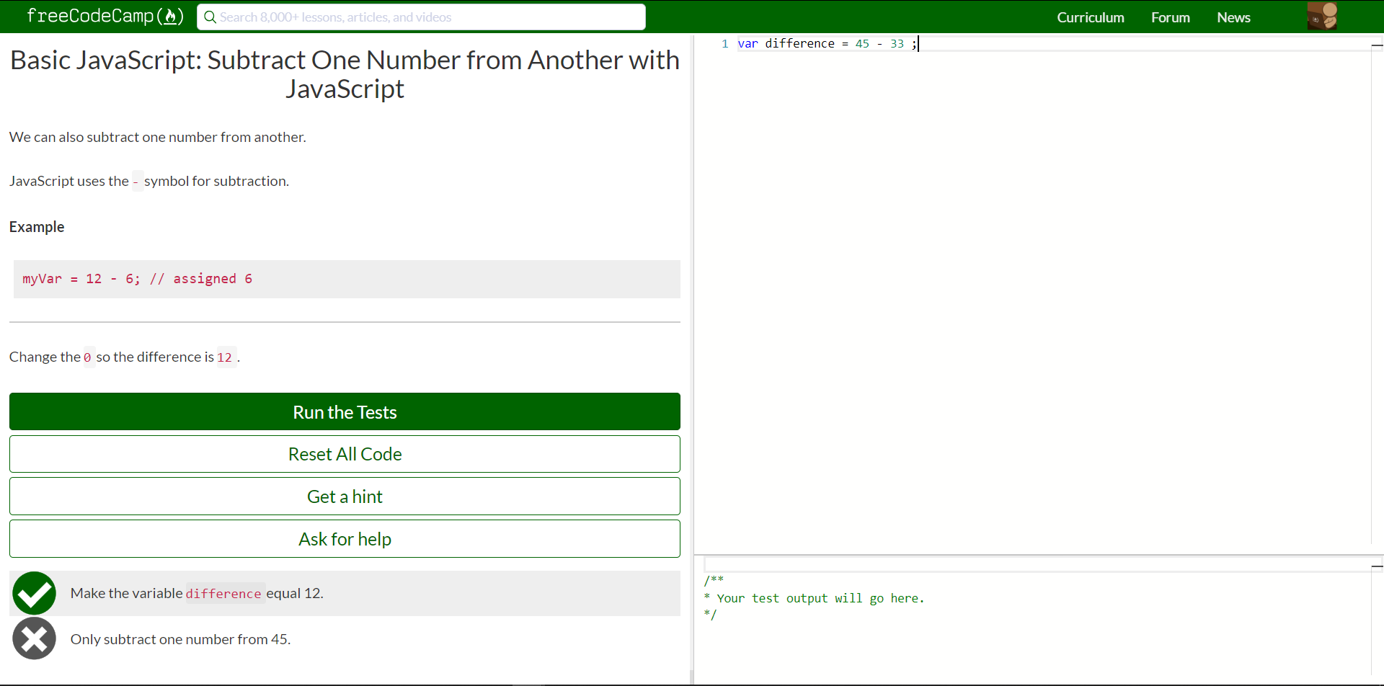Click the editor's right vertical scrollbar
This screenshot has height=686, width=1384.
(x=1377, y=45)
